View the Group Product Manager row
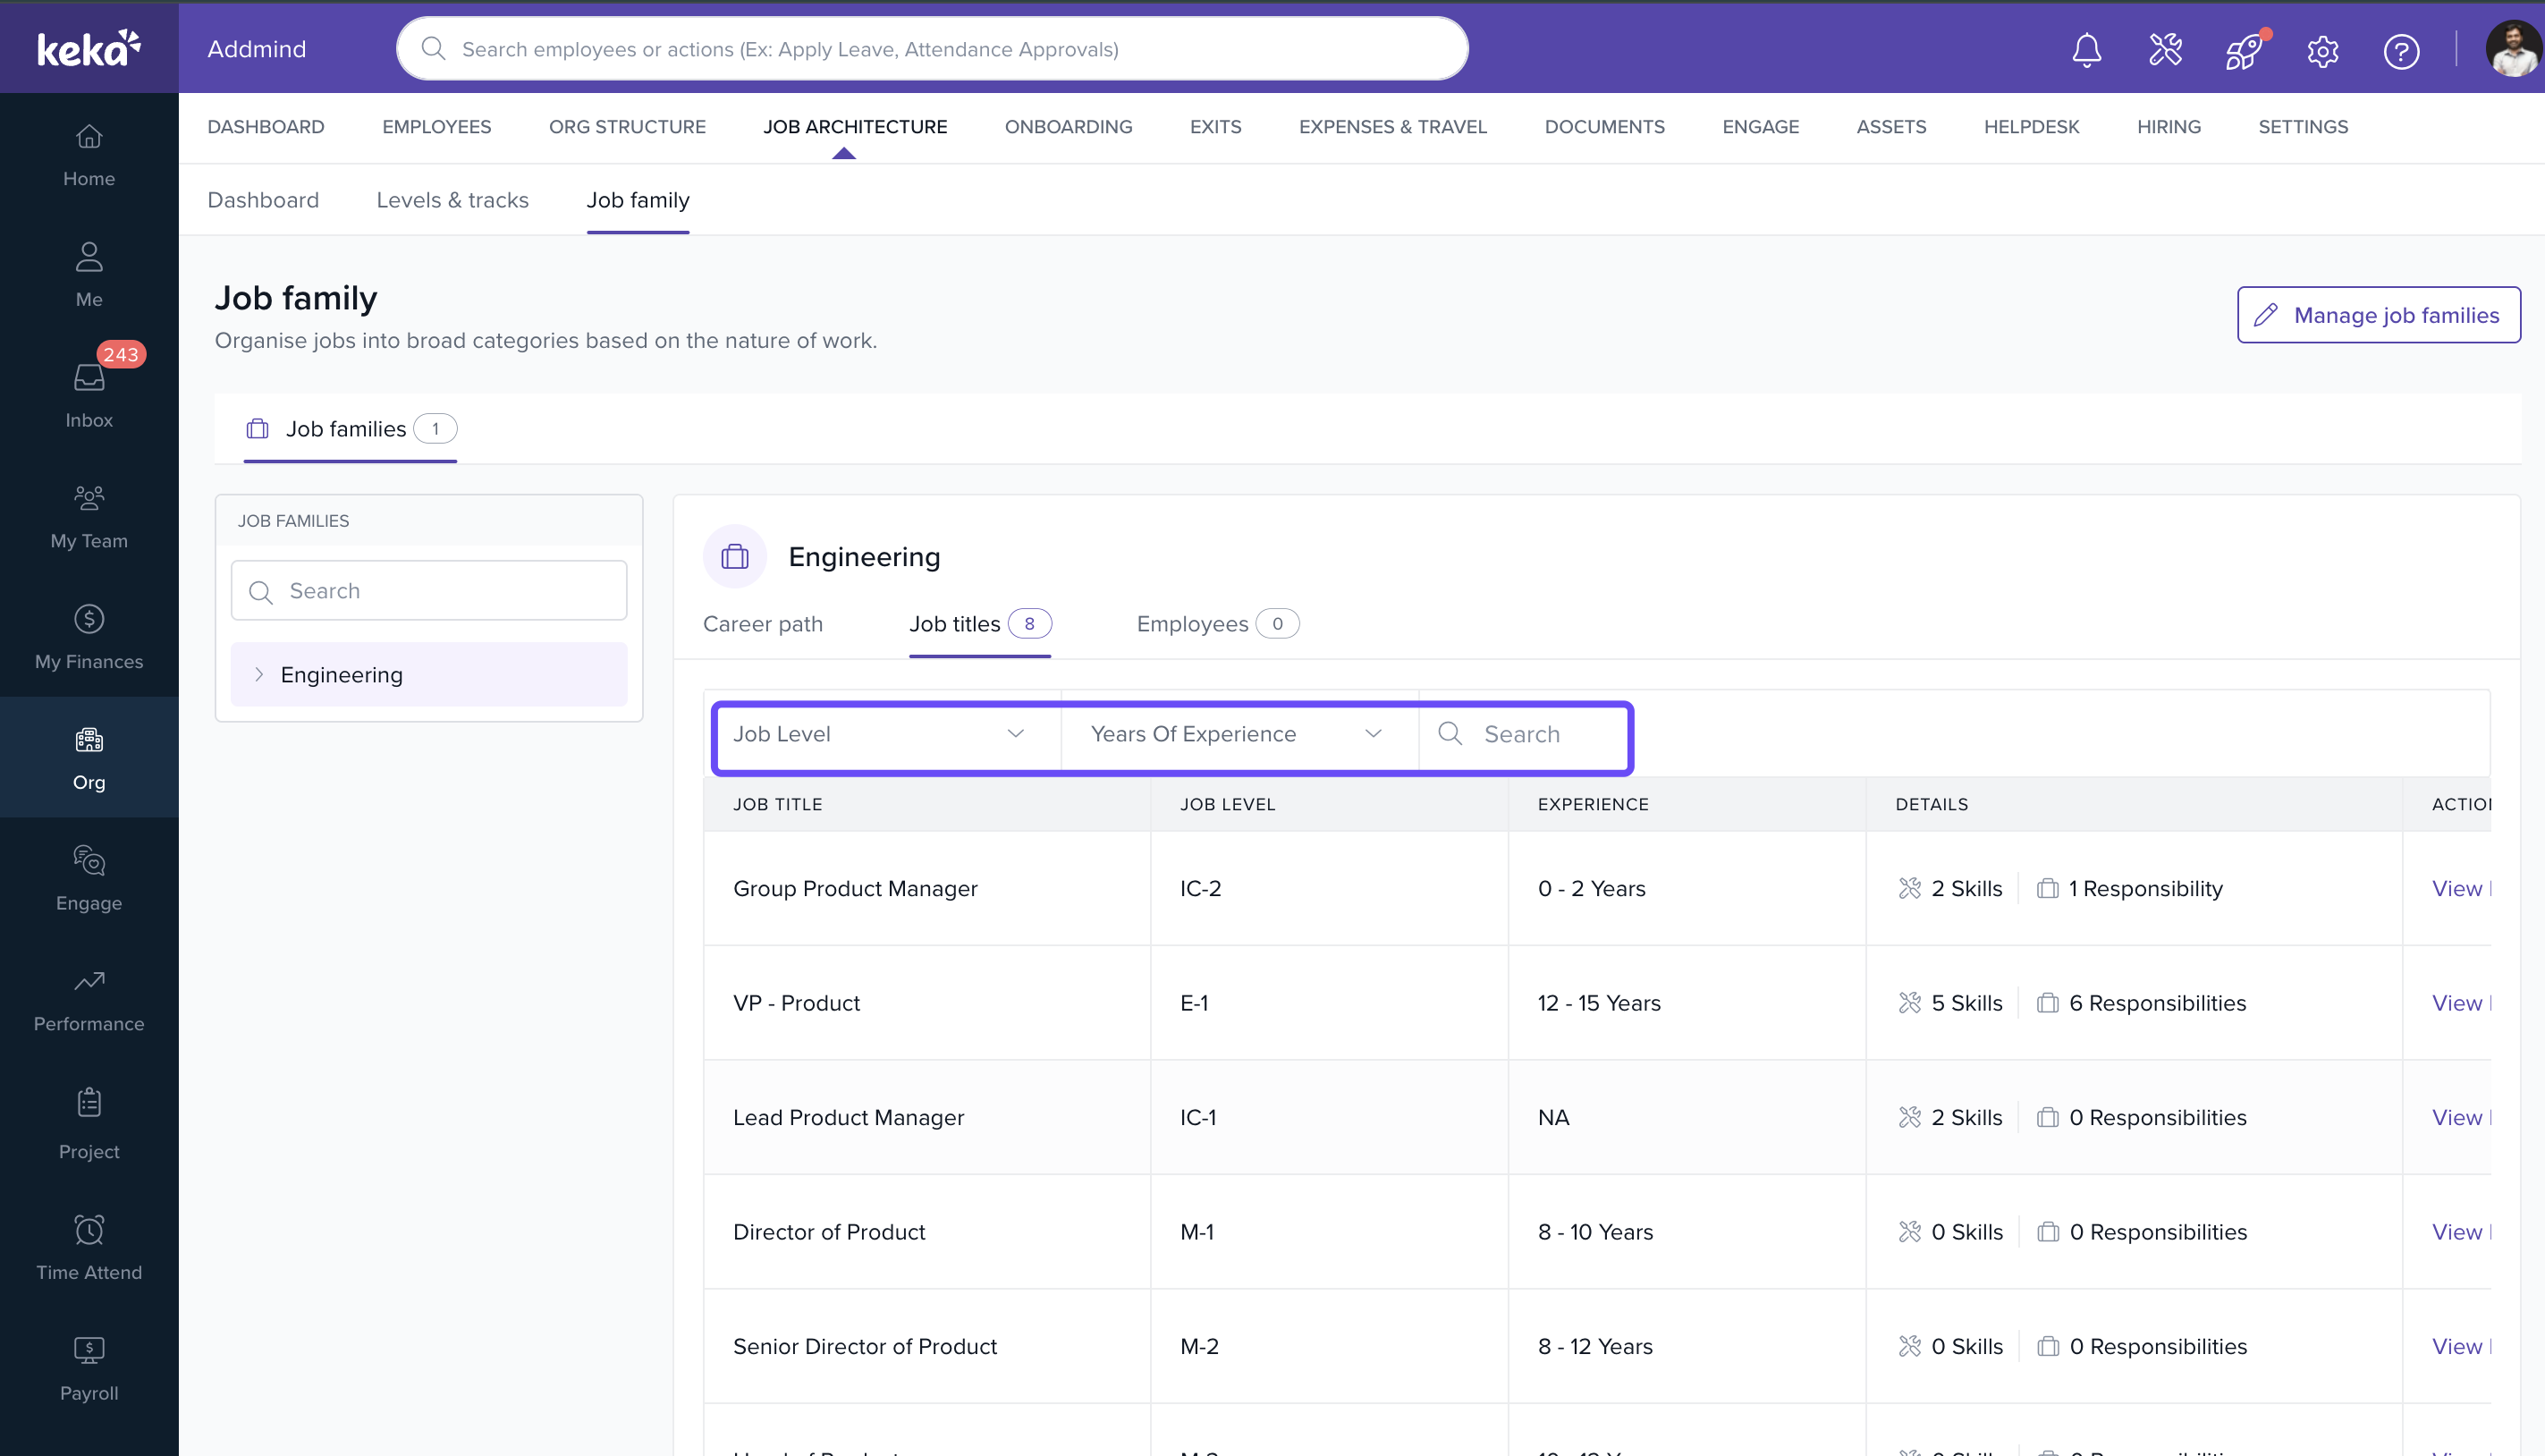2545x1456 pixels. point(2456,889)
